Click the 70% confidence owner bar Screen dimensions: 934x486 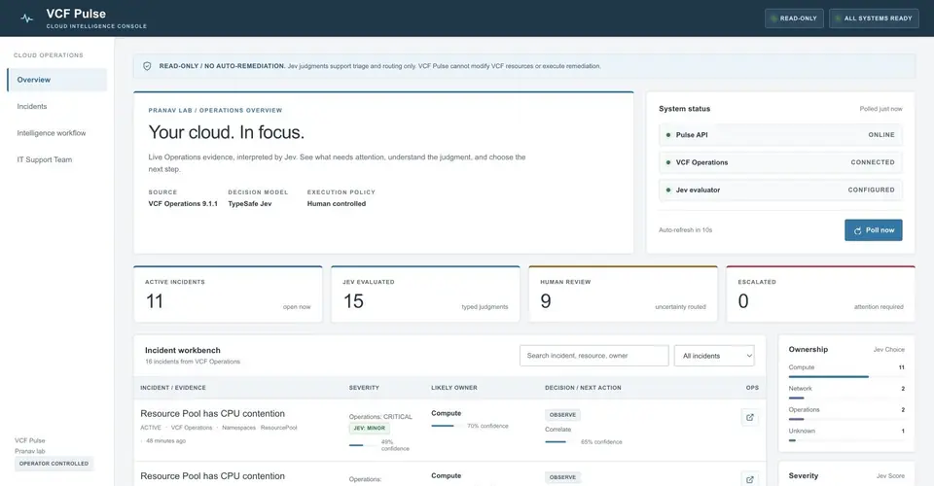(447, 426)
